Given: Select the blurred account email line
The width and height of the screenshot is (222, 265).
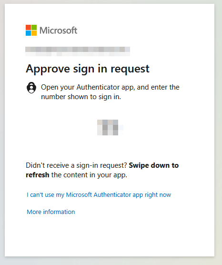Looking at the screenshot, I should [x=78, y=50].
